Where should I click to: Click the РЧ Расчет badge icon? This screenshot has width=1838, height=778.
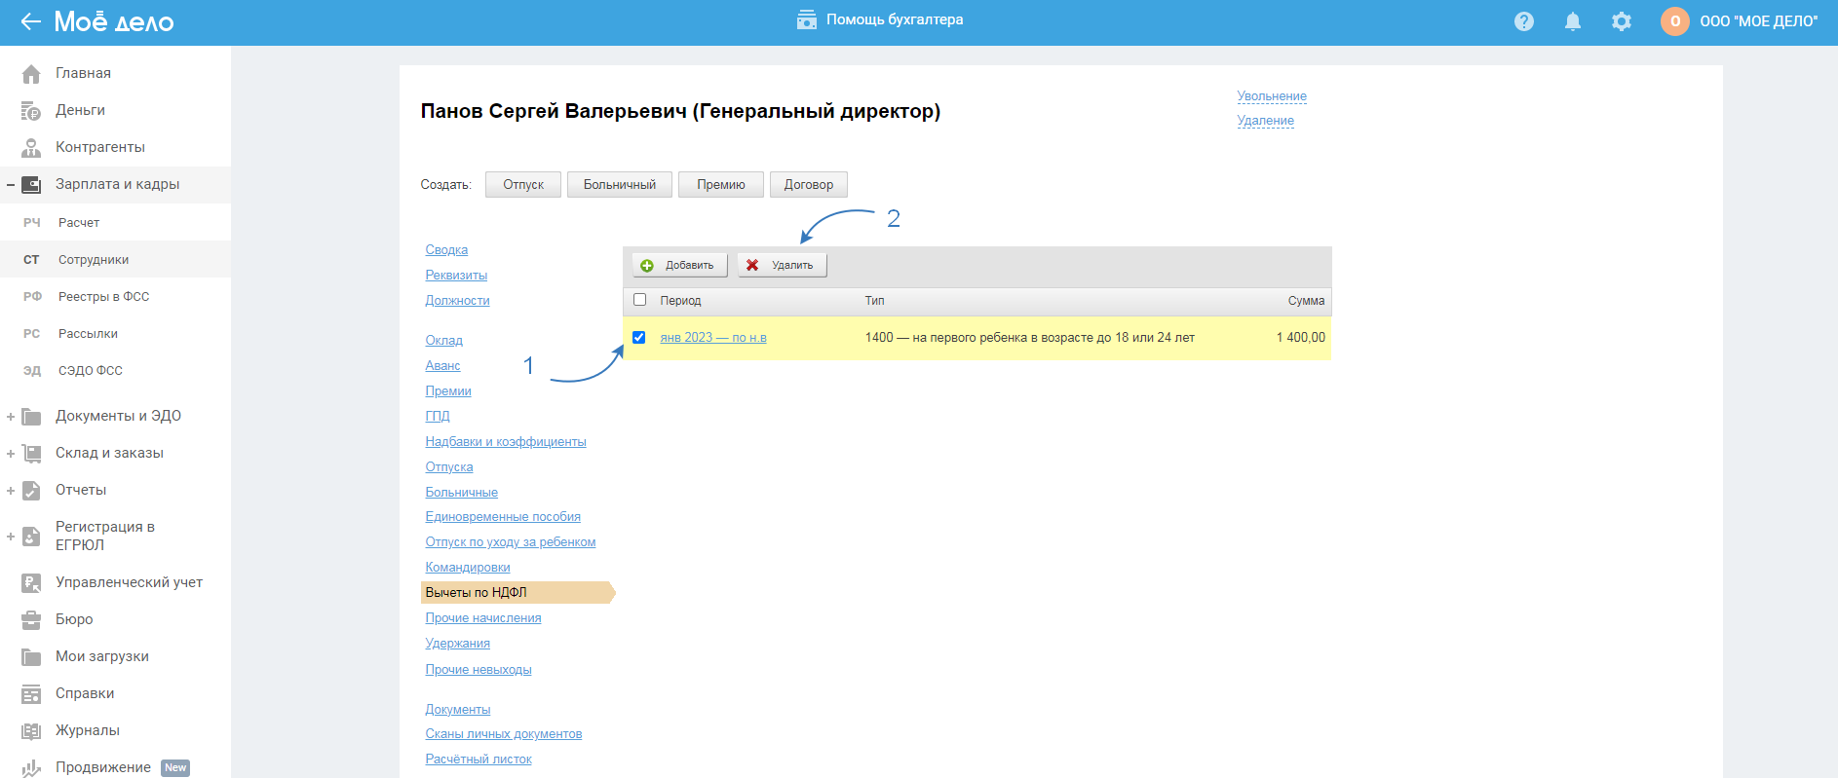(32, 223)
